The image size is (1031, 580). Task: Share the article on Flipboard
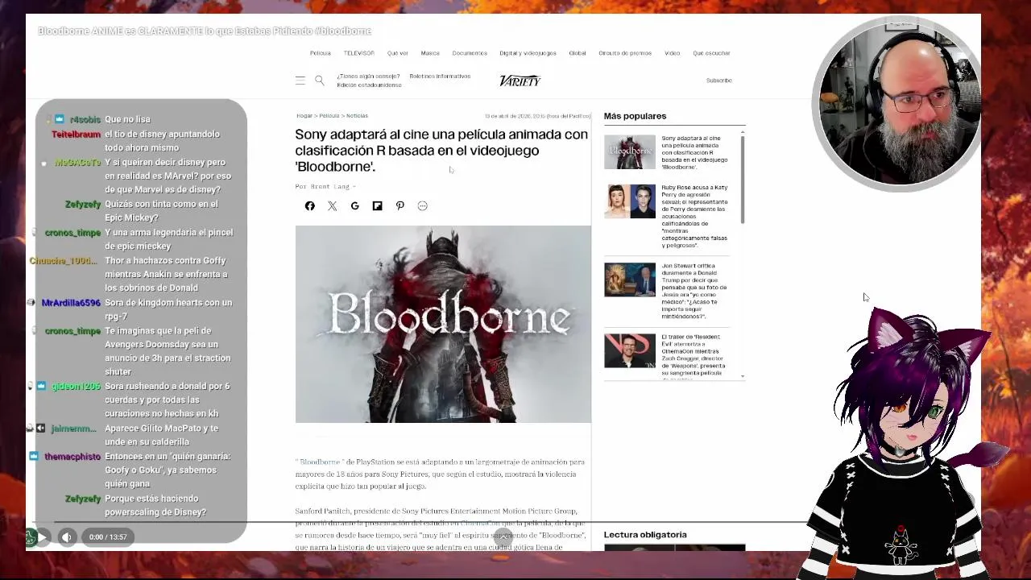[x=378, y=206]
